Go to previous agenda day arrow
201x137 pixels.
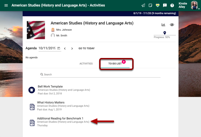pos(65,49)
